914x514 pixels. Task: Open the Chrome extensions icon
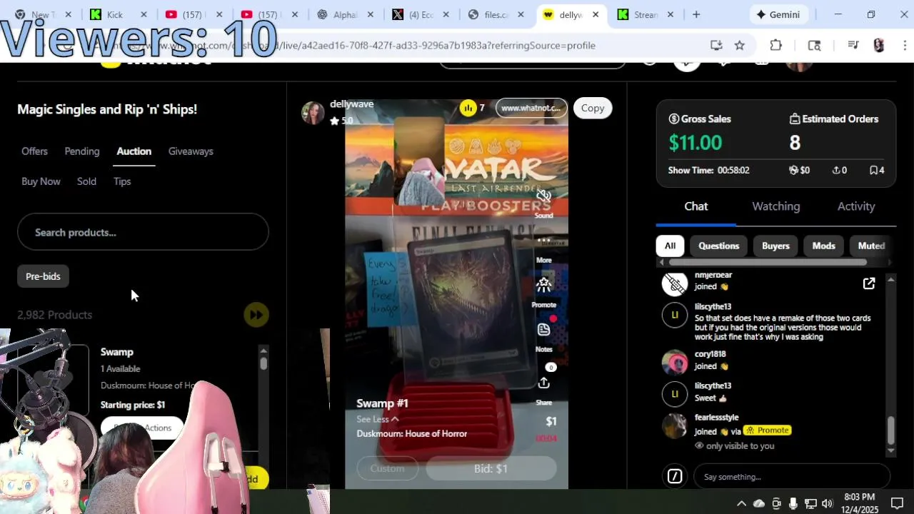[776, 45]
